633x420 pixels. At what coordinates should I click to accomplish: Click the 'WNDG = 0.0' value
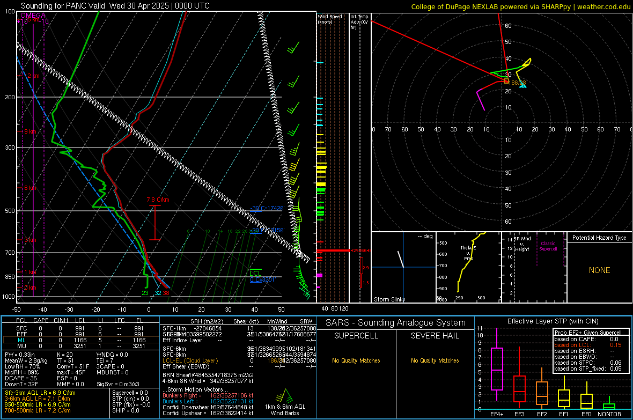pyautogui.click(x=112, y=355)
